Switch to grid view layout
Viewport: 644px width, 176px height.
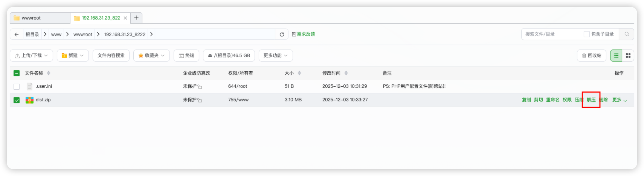(x=628, y=56)
